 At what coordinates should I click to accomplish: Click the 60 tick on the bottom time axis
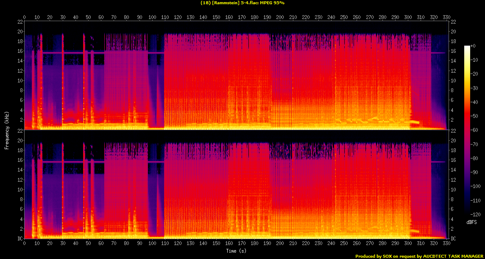[101, 243]
